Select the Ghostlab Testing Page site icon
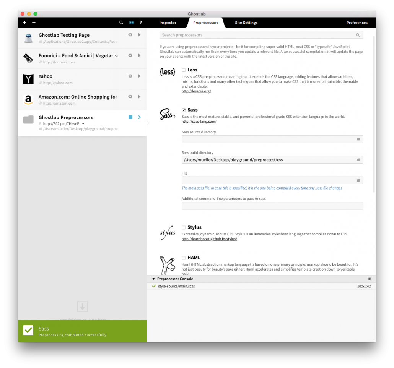Image resolution: width=394 pixels, height=368 pixels. pos(28,38)
